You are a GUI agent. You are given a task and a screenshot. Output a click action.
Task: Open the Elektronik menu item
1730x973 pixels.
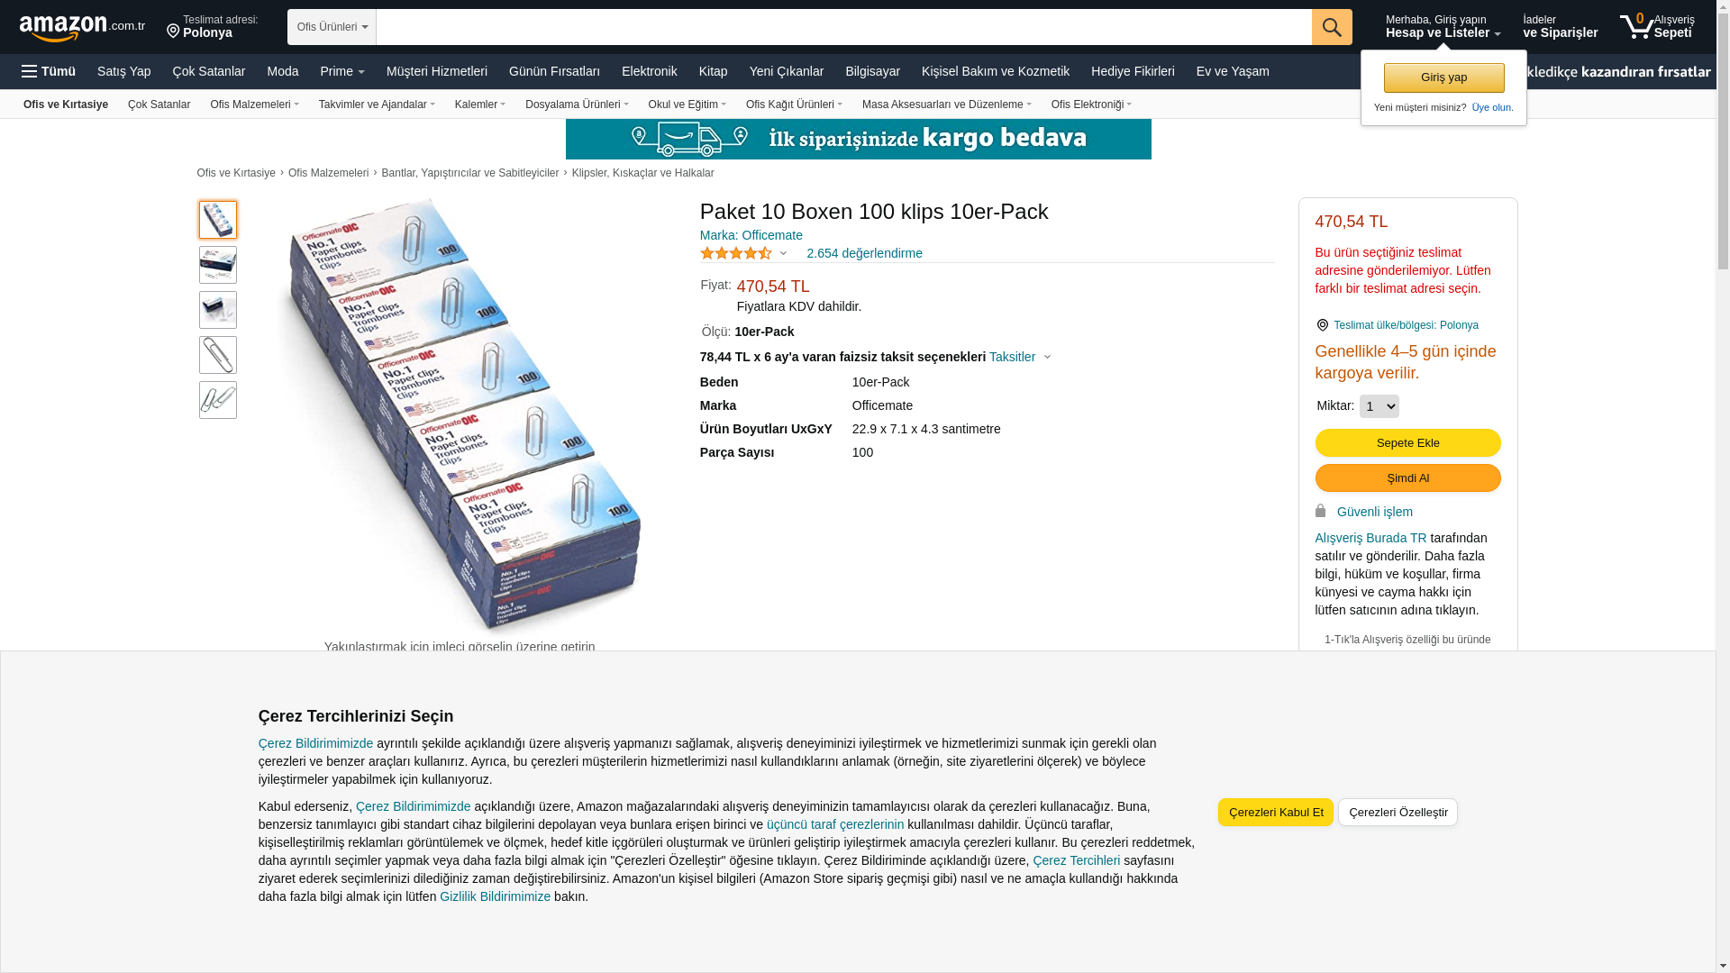[650, 71]
